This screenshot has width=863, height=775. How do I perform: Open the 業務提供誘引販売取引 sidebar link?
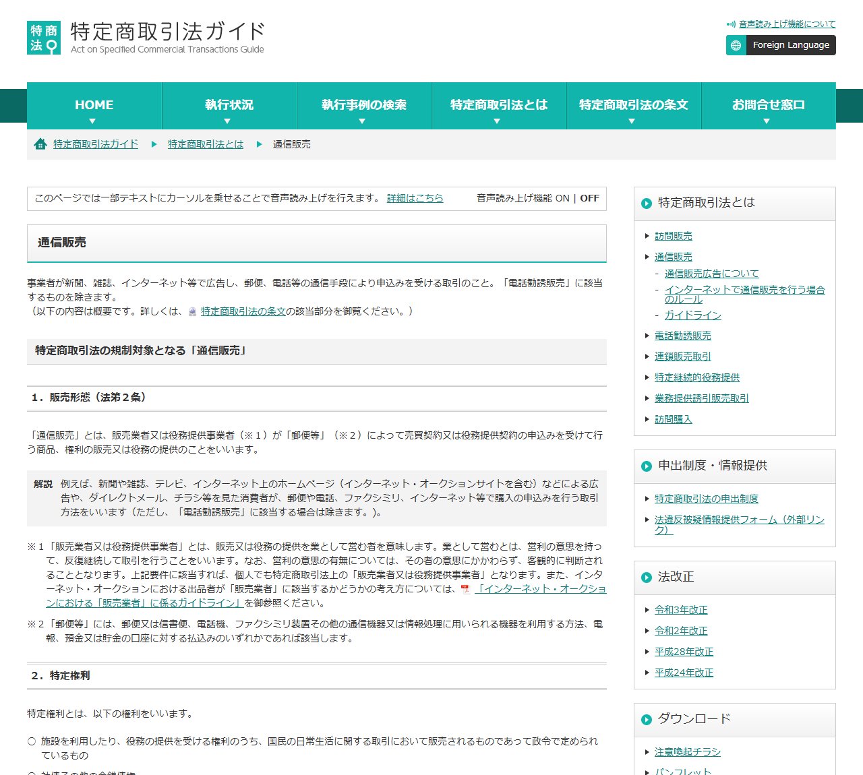[x=702, y=398]
